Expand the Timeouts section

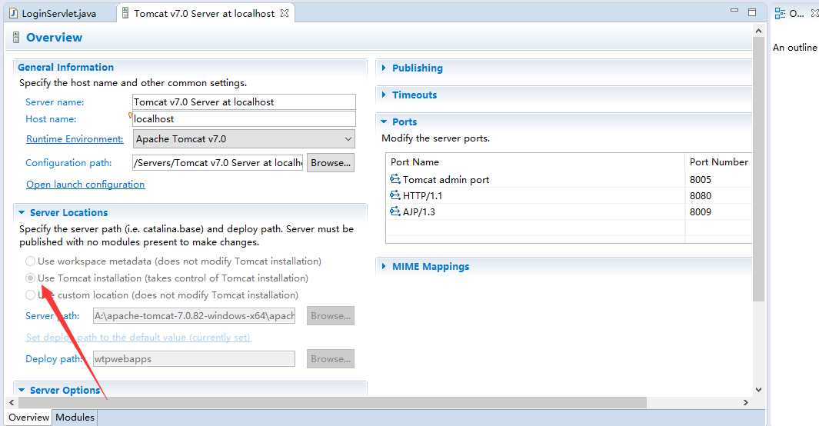(384, 95)
